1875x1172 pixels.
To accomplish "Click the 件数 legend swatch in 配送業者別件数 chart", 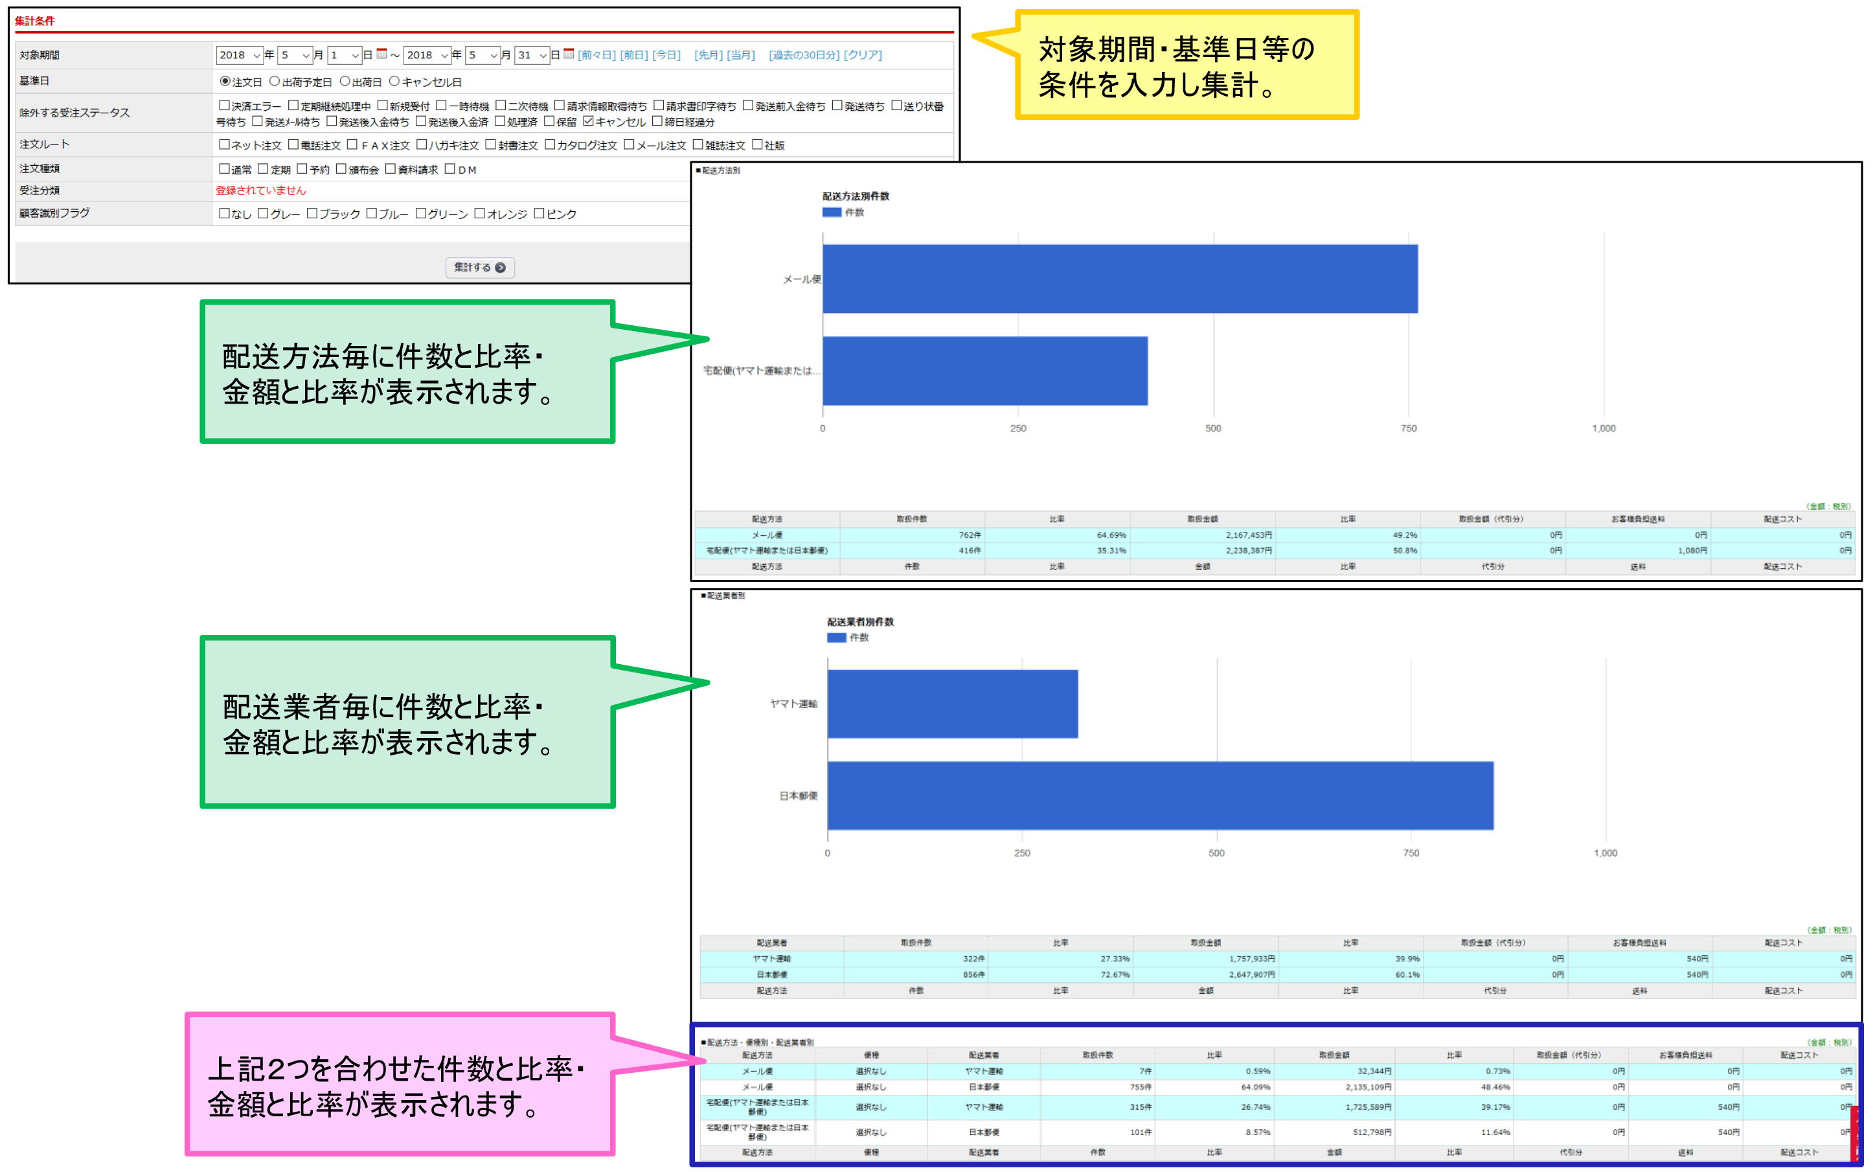I will click(x=836, y=637).
